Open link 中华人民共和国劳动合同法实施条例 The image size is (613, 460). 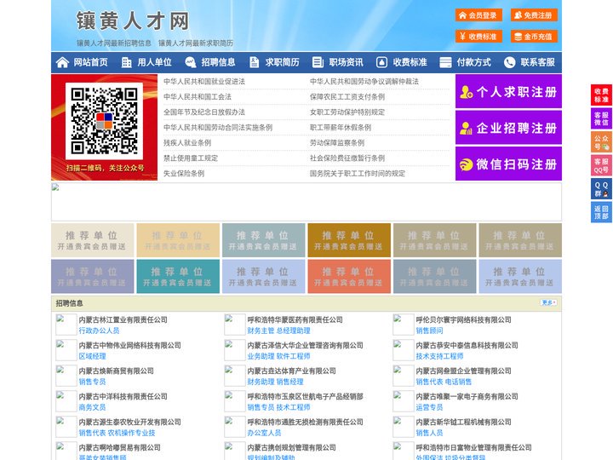click(x=218, y=128)
